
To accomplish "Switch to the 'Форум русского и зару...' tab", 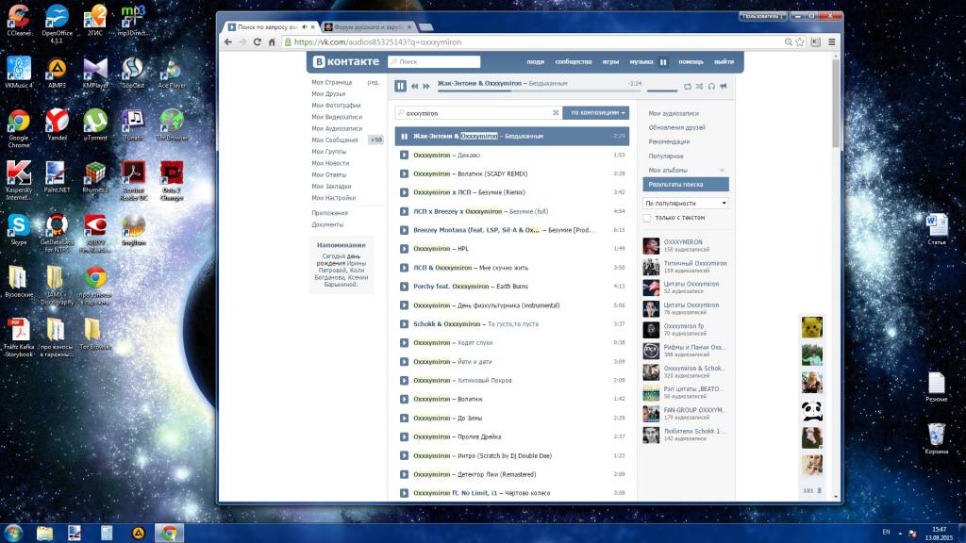I will click(369, 27).
